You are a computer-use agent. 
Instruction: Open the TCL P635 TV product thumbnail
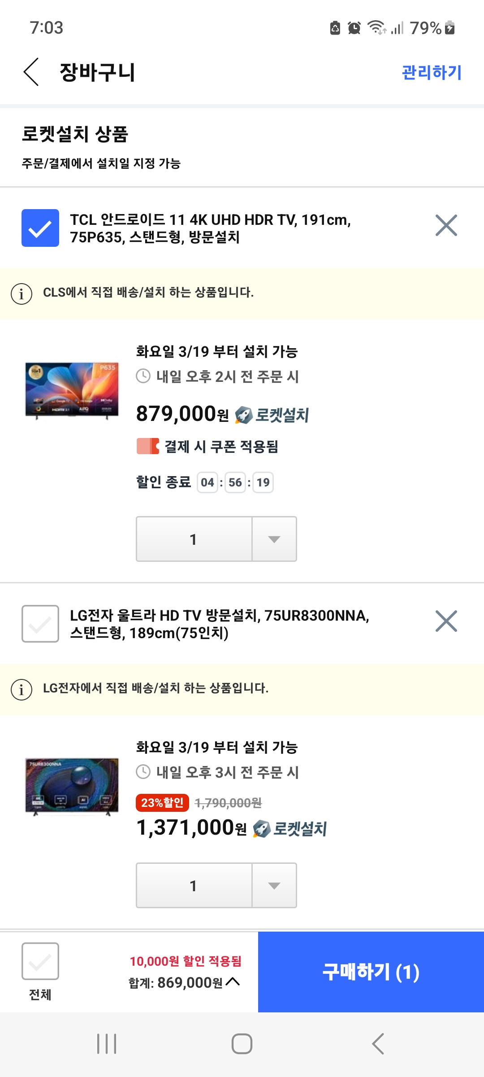click(x=72, y=390)
